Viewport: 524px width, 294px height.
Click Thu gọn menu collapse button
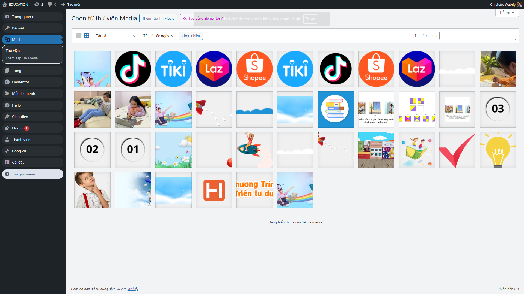click(x=33, y=174)
